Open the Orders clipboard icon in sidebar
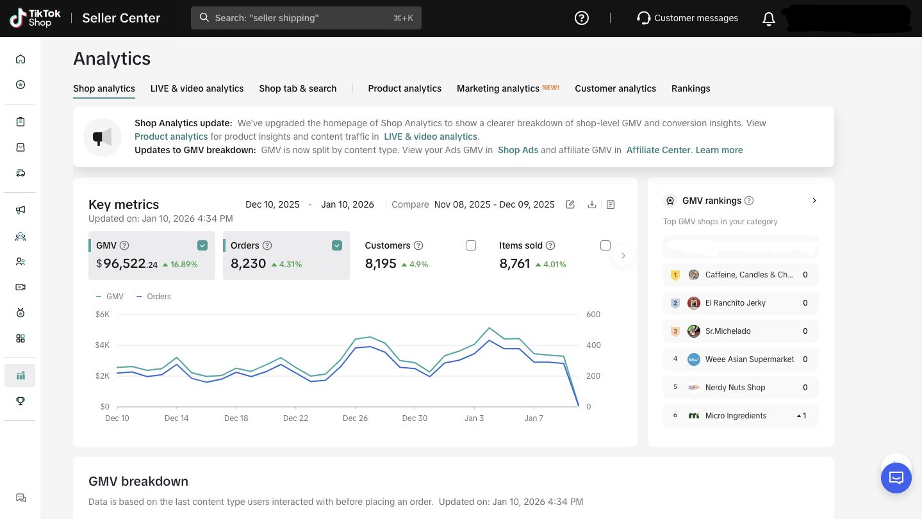Viewport: 922px width, 519px height. pos(21,122)
